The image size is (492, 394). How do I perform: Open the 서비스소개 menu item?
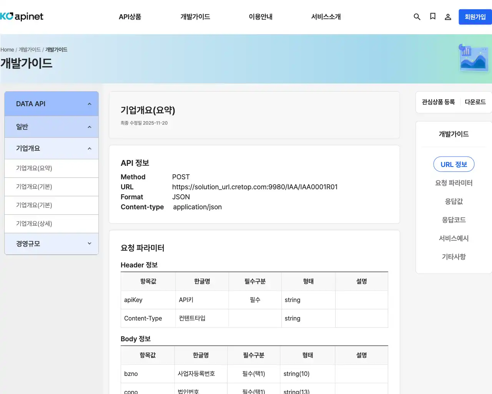(x=326, y=17)
